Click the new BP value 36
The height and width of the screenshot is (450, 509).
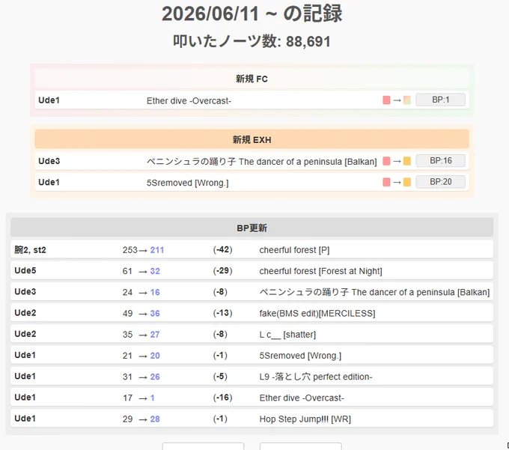(155, 313)
